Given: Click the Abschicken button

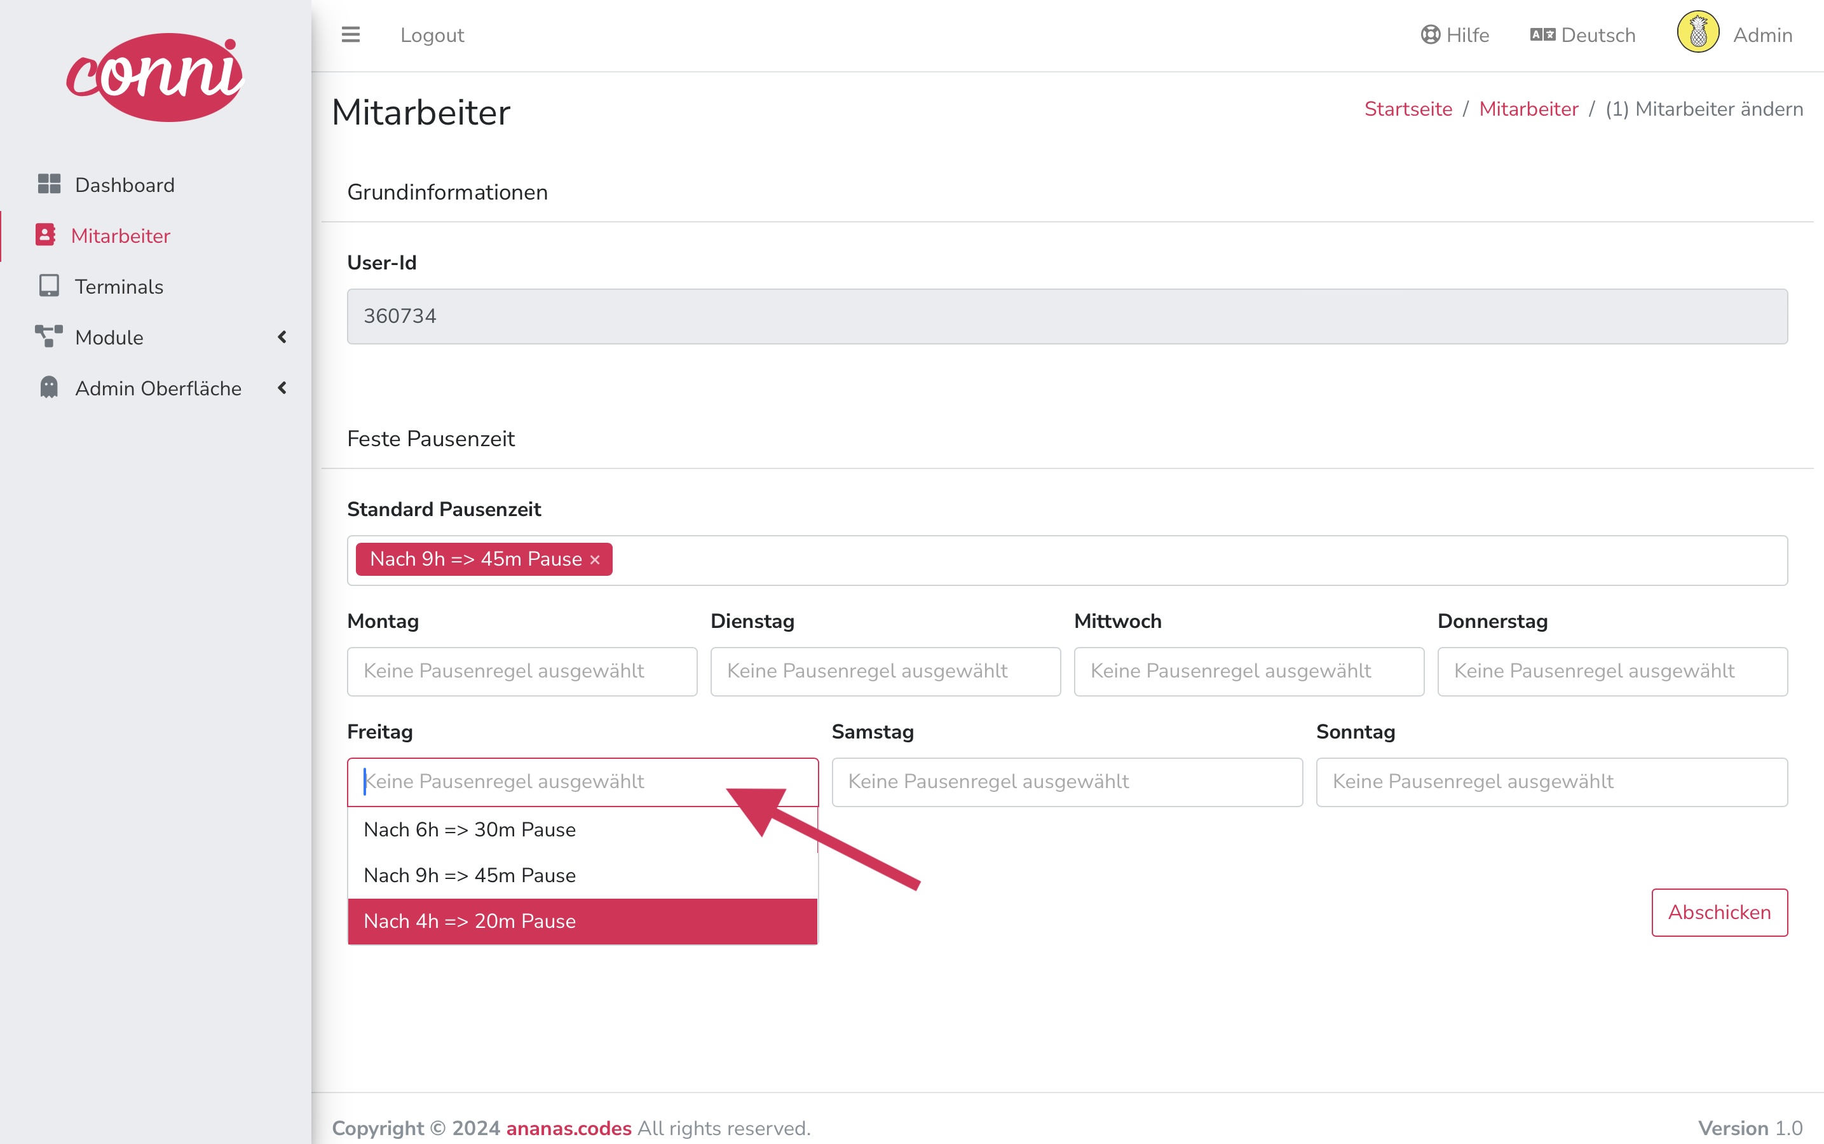Looking at the screenshot, I should (1720, 913).
